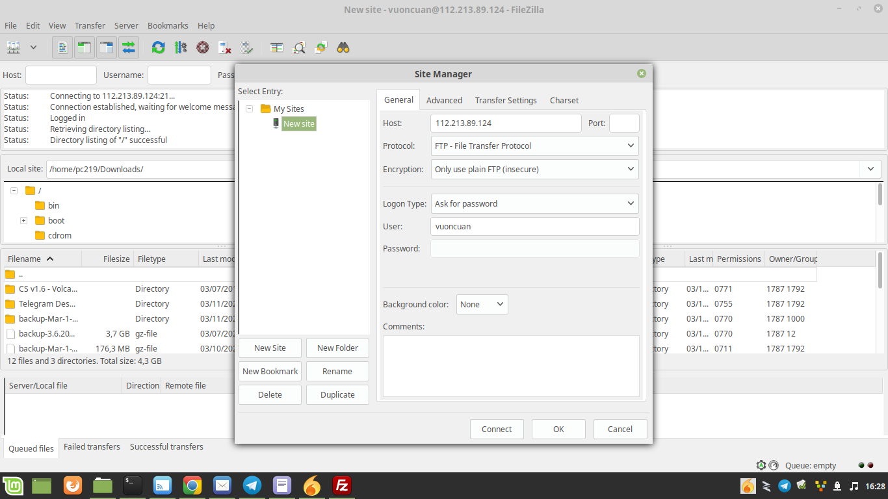Search files with binoculars icon
The height and width of the screenshot is (499, 888).
tap(343, 47)
